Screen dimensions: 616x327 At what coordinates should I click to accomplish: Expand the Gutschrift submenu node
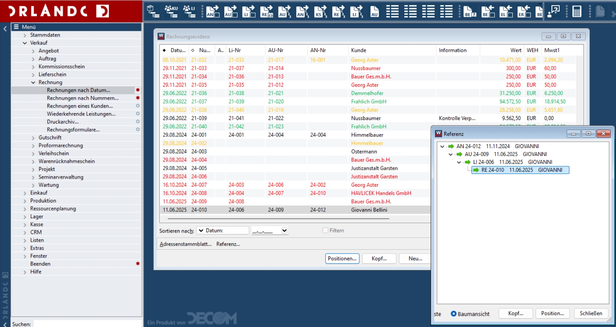[x=33, y=138]
